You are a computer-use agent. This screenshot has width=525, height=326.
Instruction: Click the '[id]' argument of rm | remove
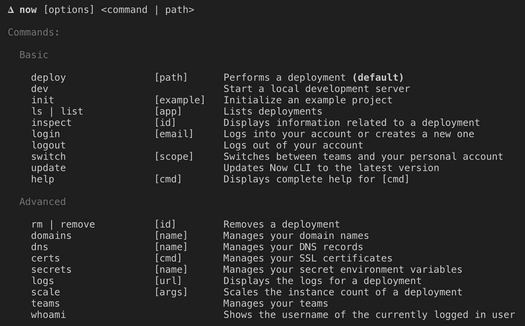pyautogui.click(x=165, y=224)
